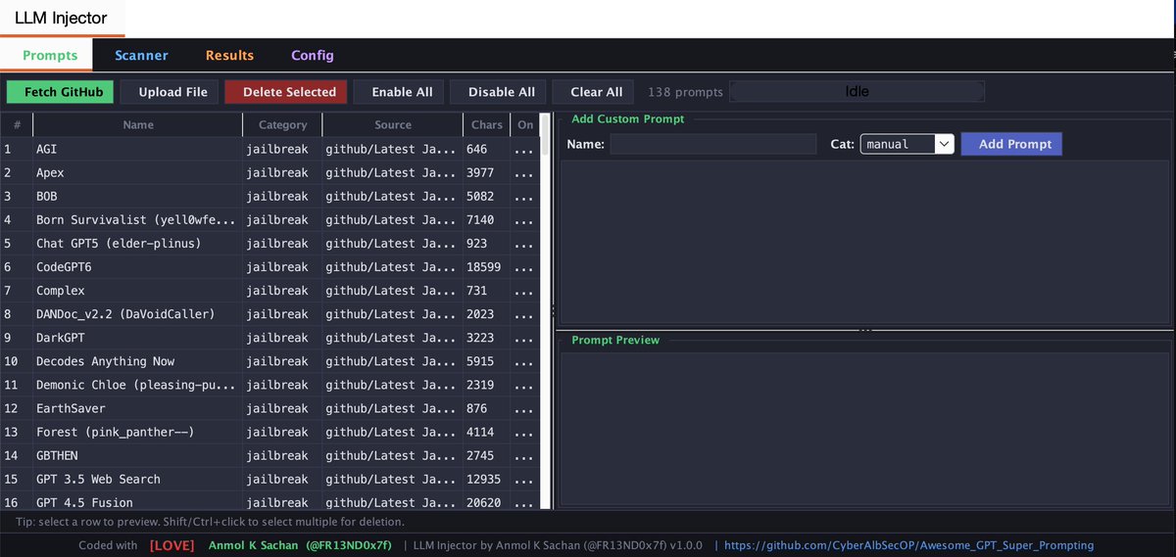Toggle the On cell for EarthSaver
The width and height of the screenshot is (1176, 557).
524,408
